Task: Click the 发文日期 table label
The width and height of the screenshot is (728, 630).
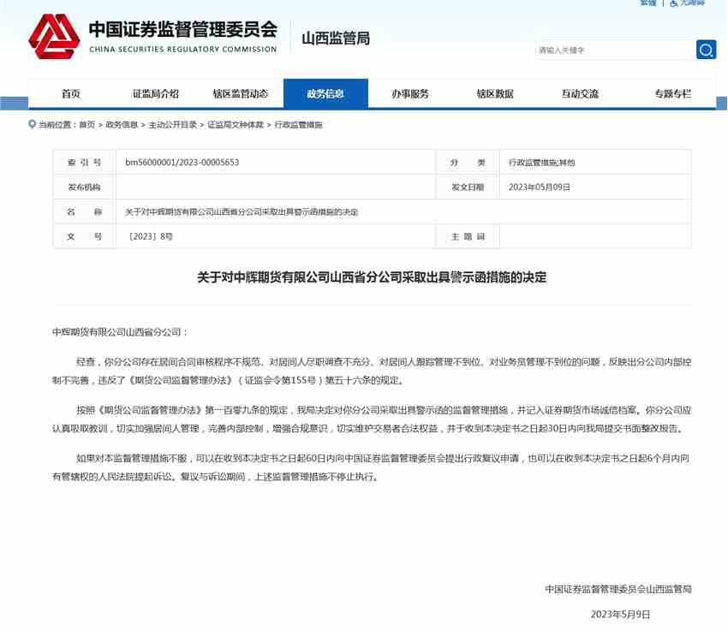Action: pyautogui.click(x=468, y=187)
